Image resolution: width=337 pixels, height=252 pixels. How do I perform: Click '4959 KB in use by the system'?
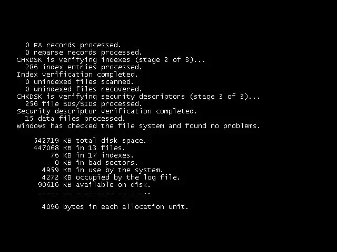click(102, 170)
